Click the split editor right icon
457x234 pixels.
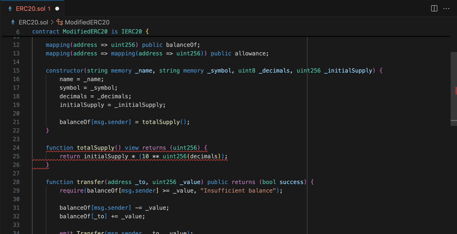click(x=434, y=9)
